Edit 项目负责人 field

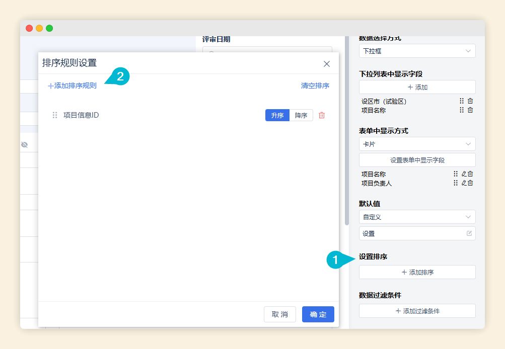pyautogui.click(x=464, y=183)
